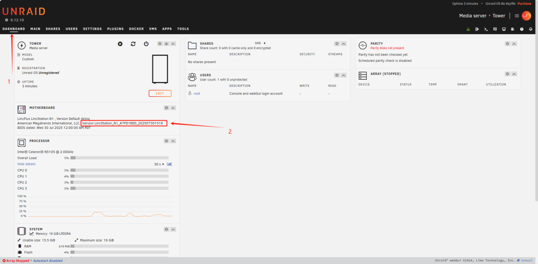Click the reboot icon in Tower panel
The width and height of the screenshot is (538, 264).
point(133,44)
